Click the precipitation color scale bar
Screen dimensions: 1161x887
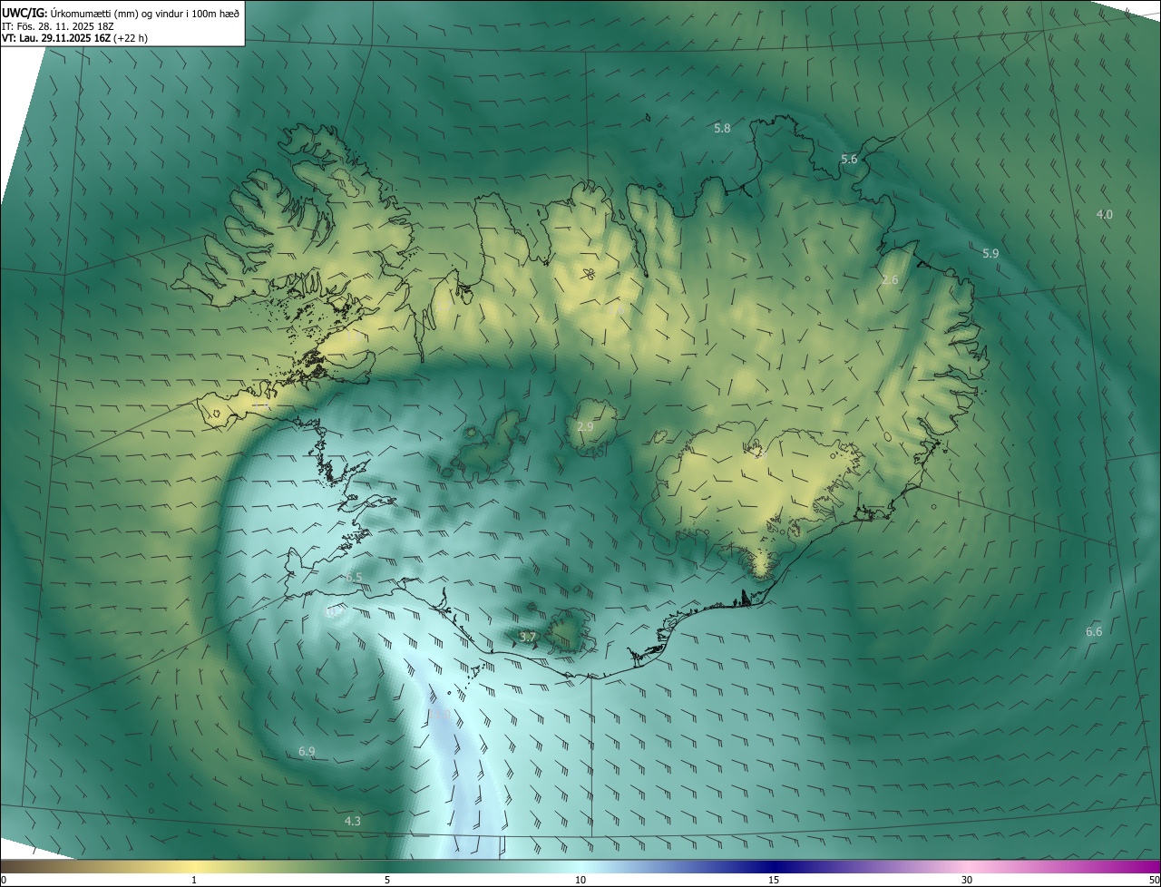(580, 866)
